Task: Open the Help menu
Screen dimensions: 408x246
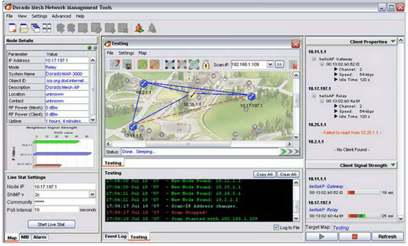Action: 80,16
